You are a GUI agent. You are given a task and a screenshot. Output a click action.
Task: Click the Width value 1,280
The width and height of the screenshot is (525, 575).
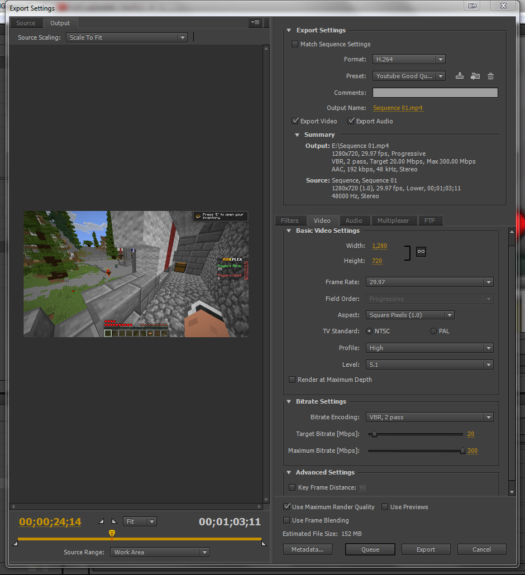click(379, 246)
